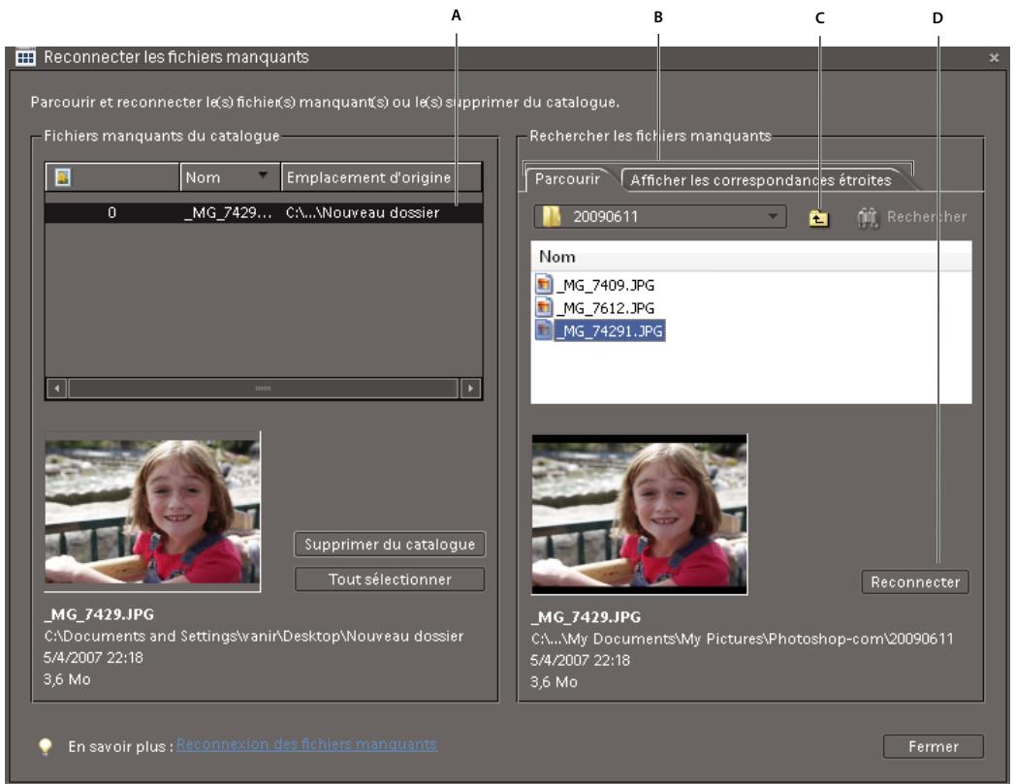Click the 0 cell in missing files row
The image size is (1016, 784).
[x=112, y=212]
